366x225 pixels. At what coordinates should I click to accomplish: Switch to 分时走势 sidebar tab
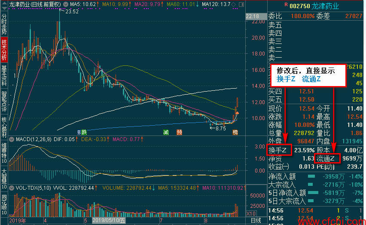tap(4, 24)
